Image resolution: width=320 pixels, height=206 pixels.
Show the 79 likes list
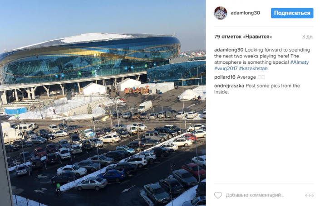tap(243, 37)
